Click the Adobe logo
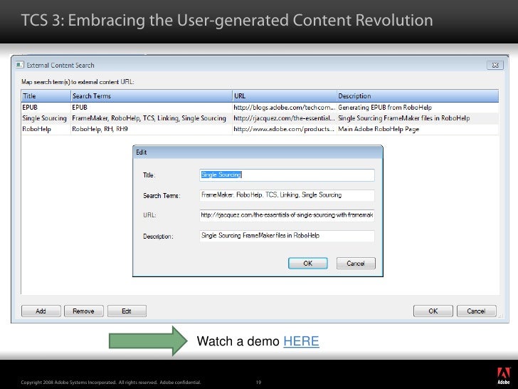This screenshot has height=389, width=518. tap(504, 376)
